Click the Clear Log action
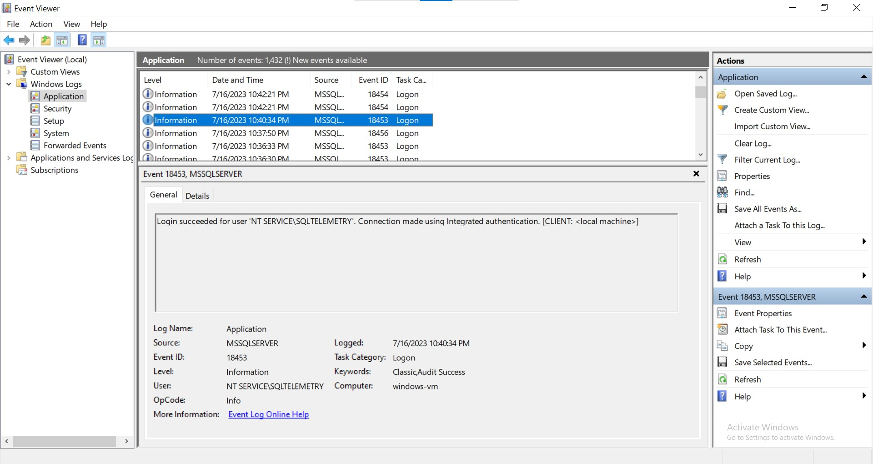873x464 pixels. tap(753, 143)
